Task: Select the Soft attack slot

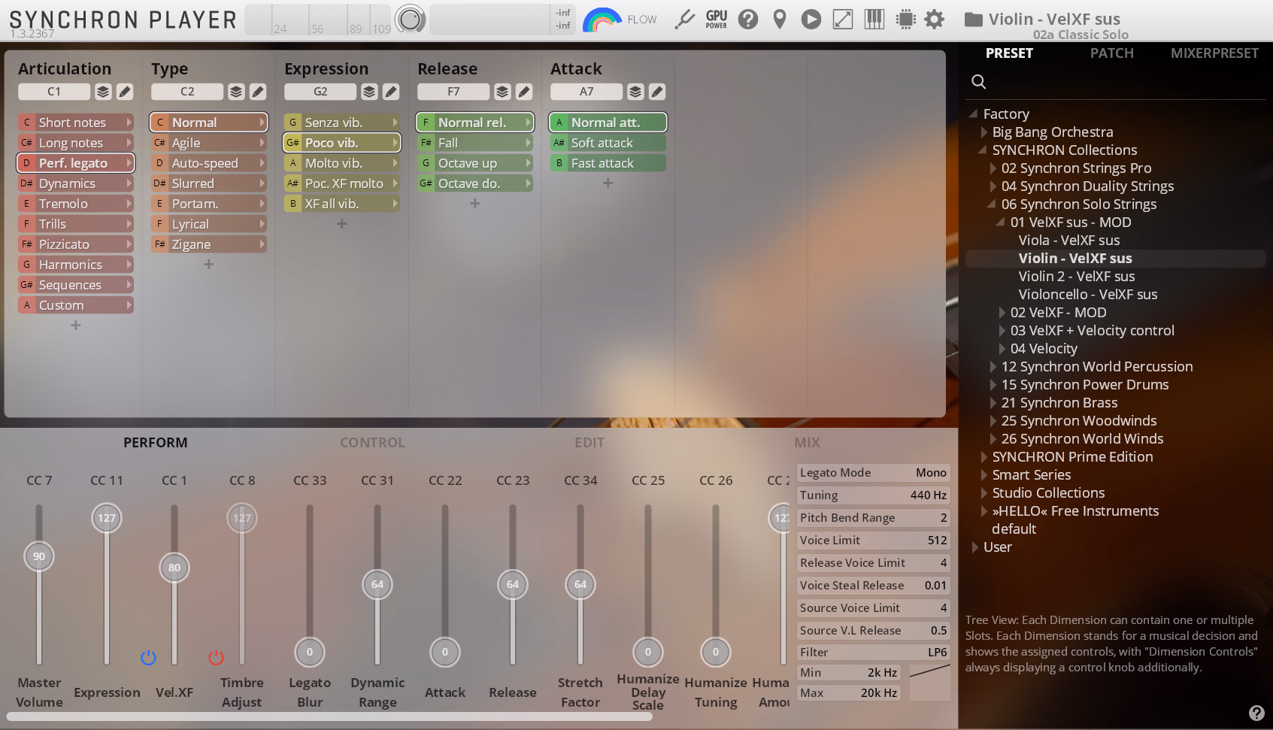Action: click(608, 143)
